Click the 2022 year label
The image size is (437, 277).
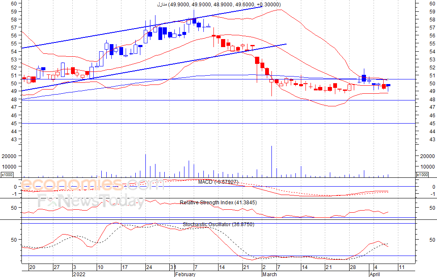tap(79, 274)
